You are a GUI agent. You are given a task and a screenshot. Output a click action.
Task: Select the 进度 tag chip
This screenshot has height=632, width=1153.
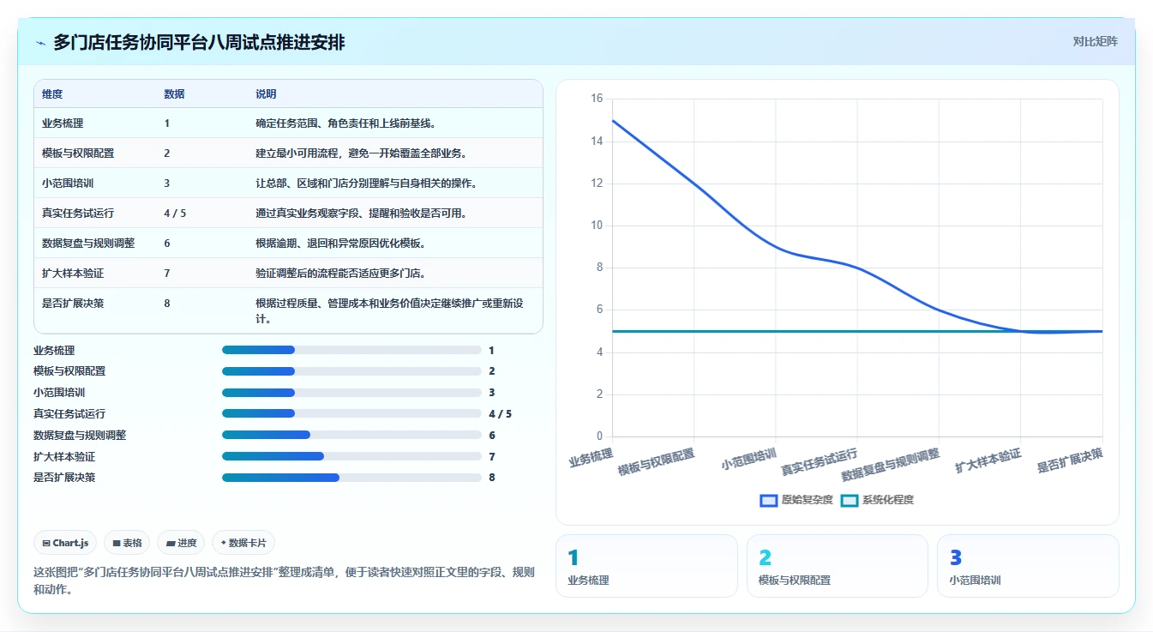[181, 543]
